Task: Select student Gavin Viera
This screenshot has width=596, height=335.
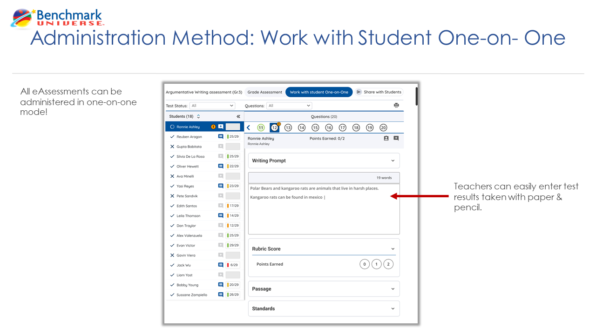Action: point(186,255)
